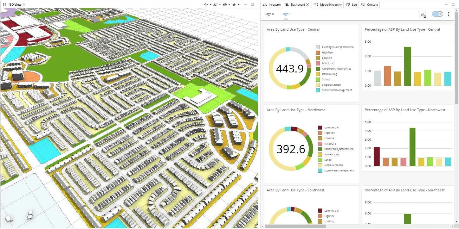Click the 'HighRise' label in Southeast legend
Image resolution: width=459 pixels, height=229 pixels.
click(330, 216)
